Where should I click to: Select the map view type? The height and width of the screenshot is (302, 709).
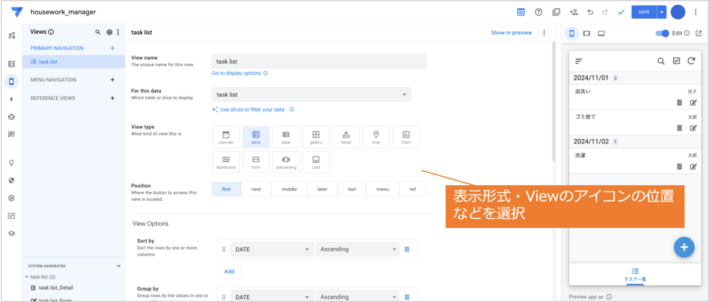pos(376,137)
